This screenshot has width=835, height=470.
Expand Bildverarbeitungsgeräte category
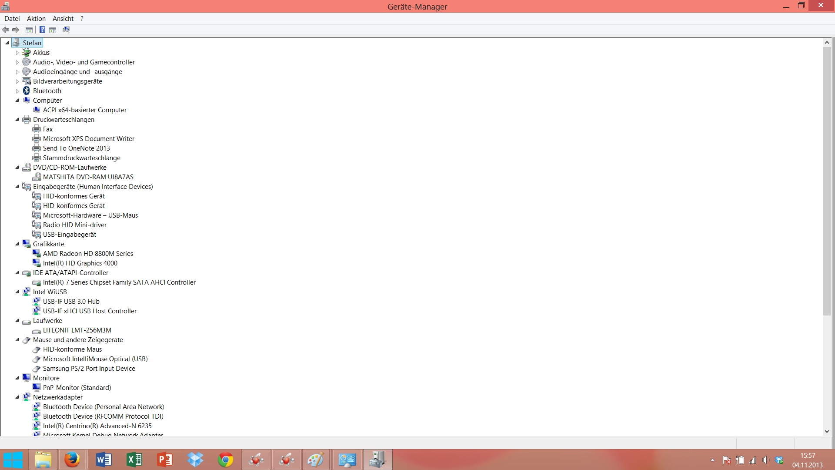pos(17,81)
